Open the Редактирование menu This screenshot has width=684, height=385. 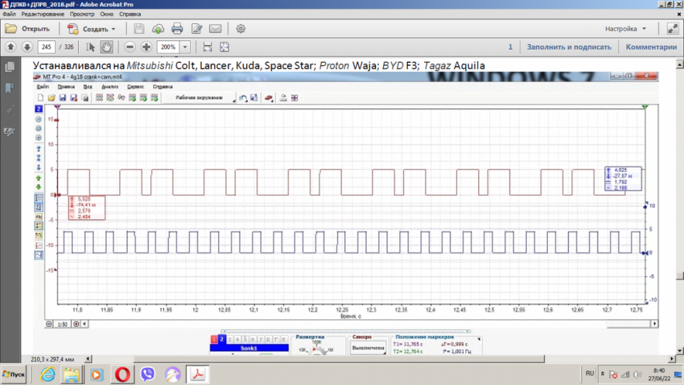(x=42, y=14)
